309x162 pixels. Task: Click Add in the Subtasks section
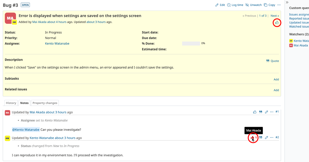click(x=276, y=79)
